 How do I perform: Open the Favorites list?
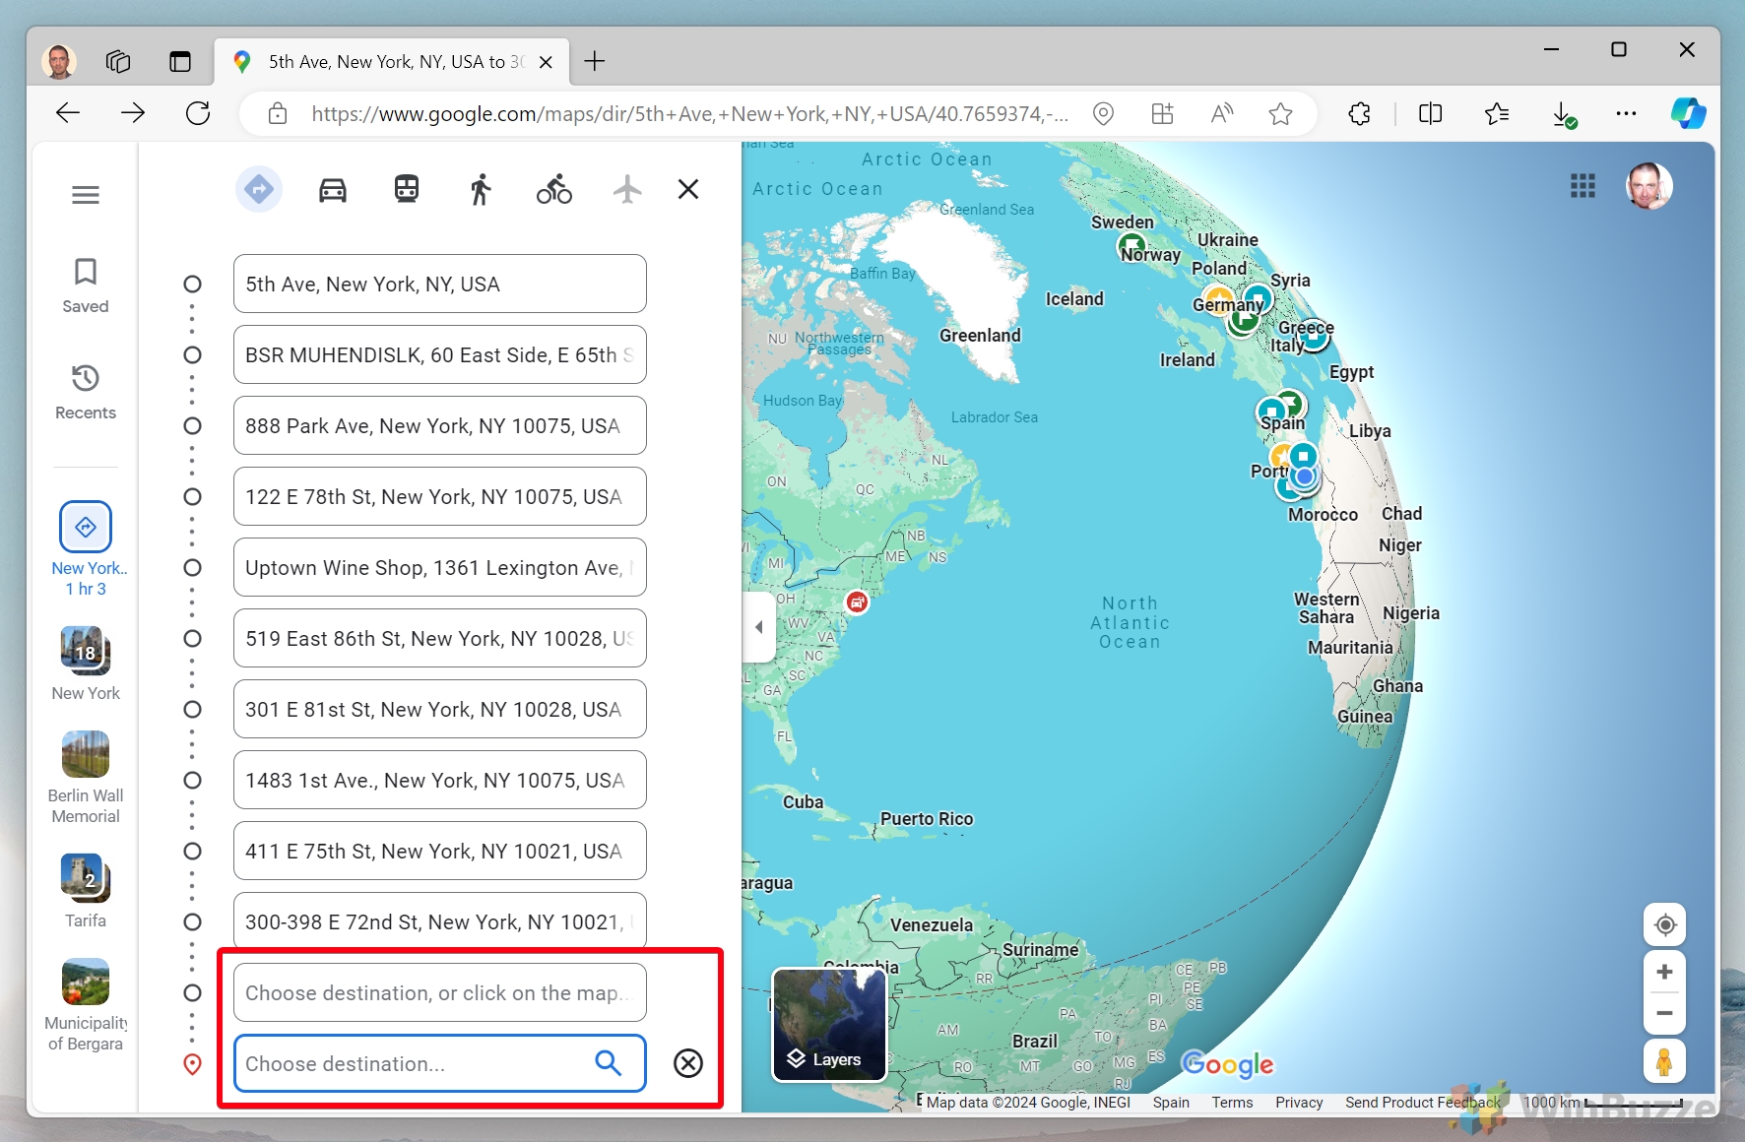pyautogui.click(x=1497, y=114)
